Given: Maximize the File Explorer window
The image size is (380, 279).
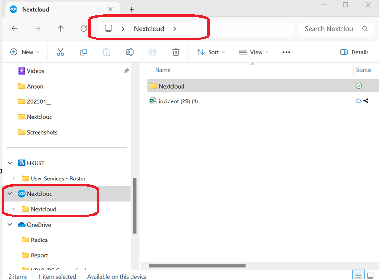Looking at the screenshot, I should (346, 5).
